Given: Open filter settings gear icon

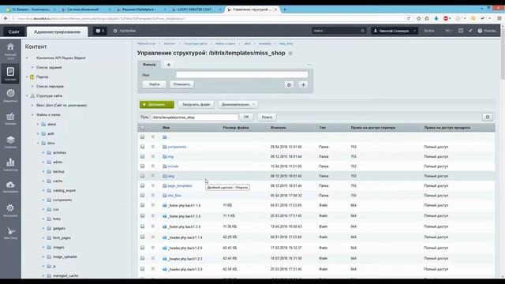Looking at the screenshot, I should click(289, 84).
